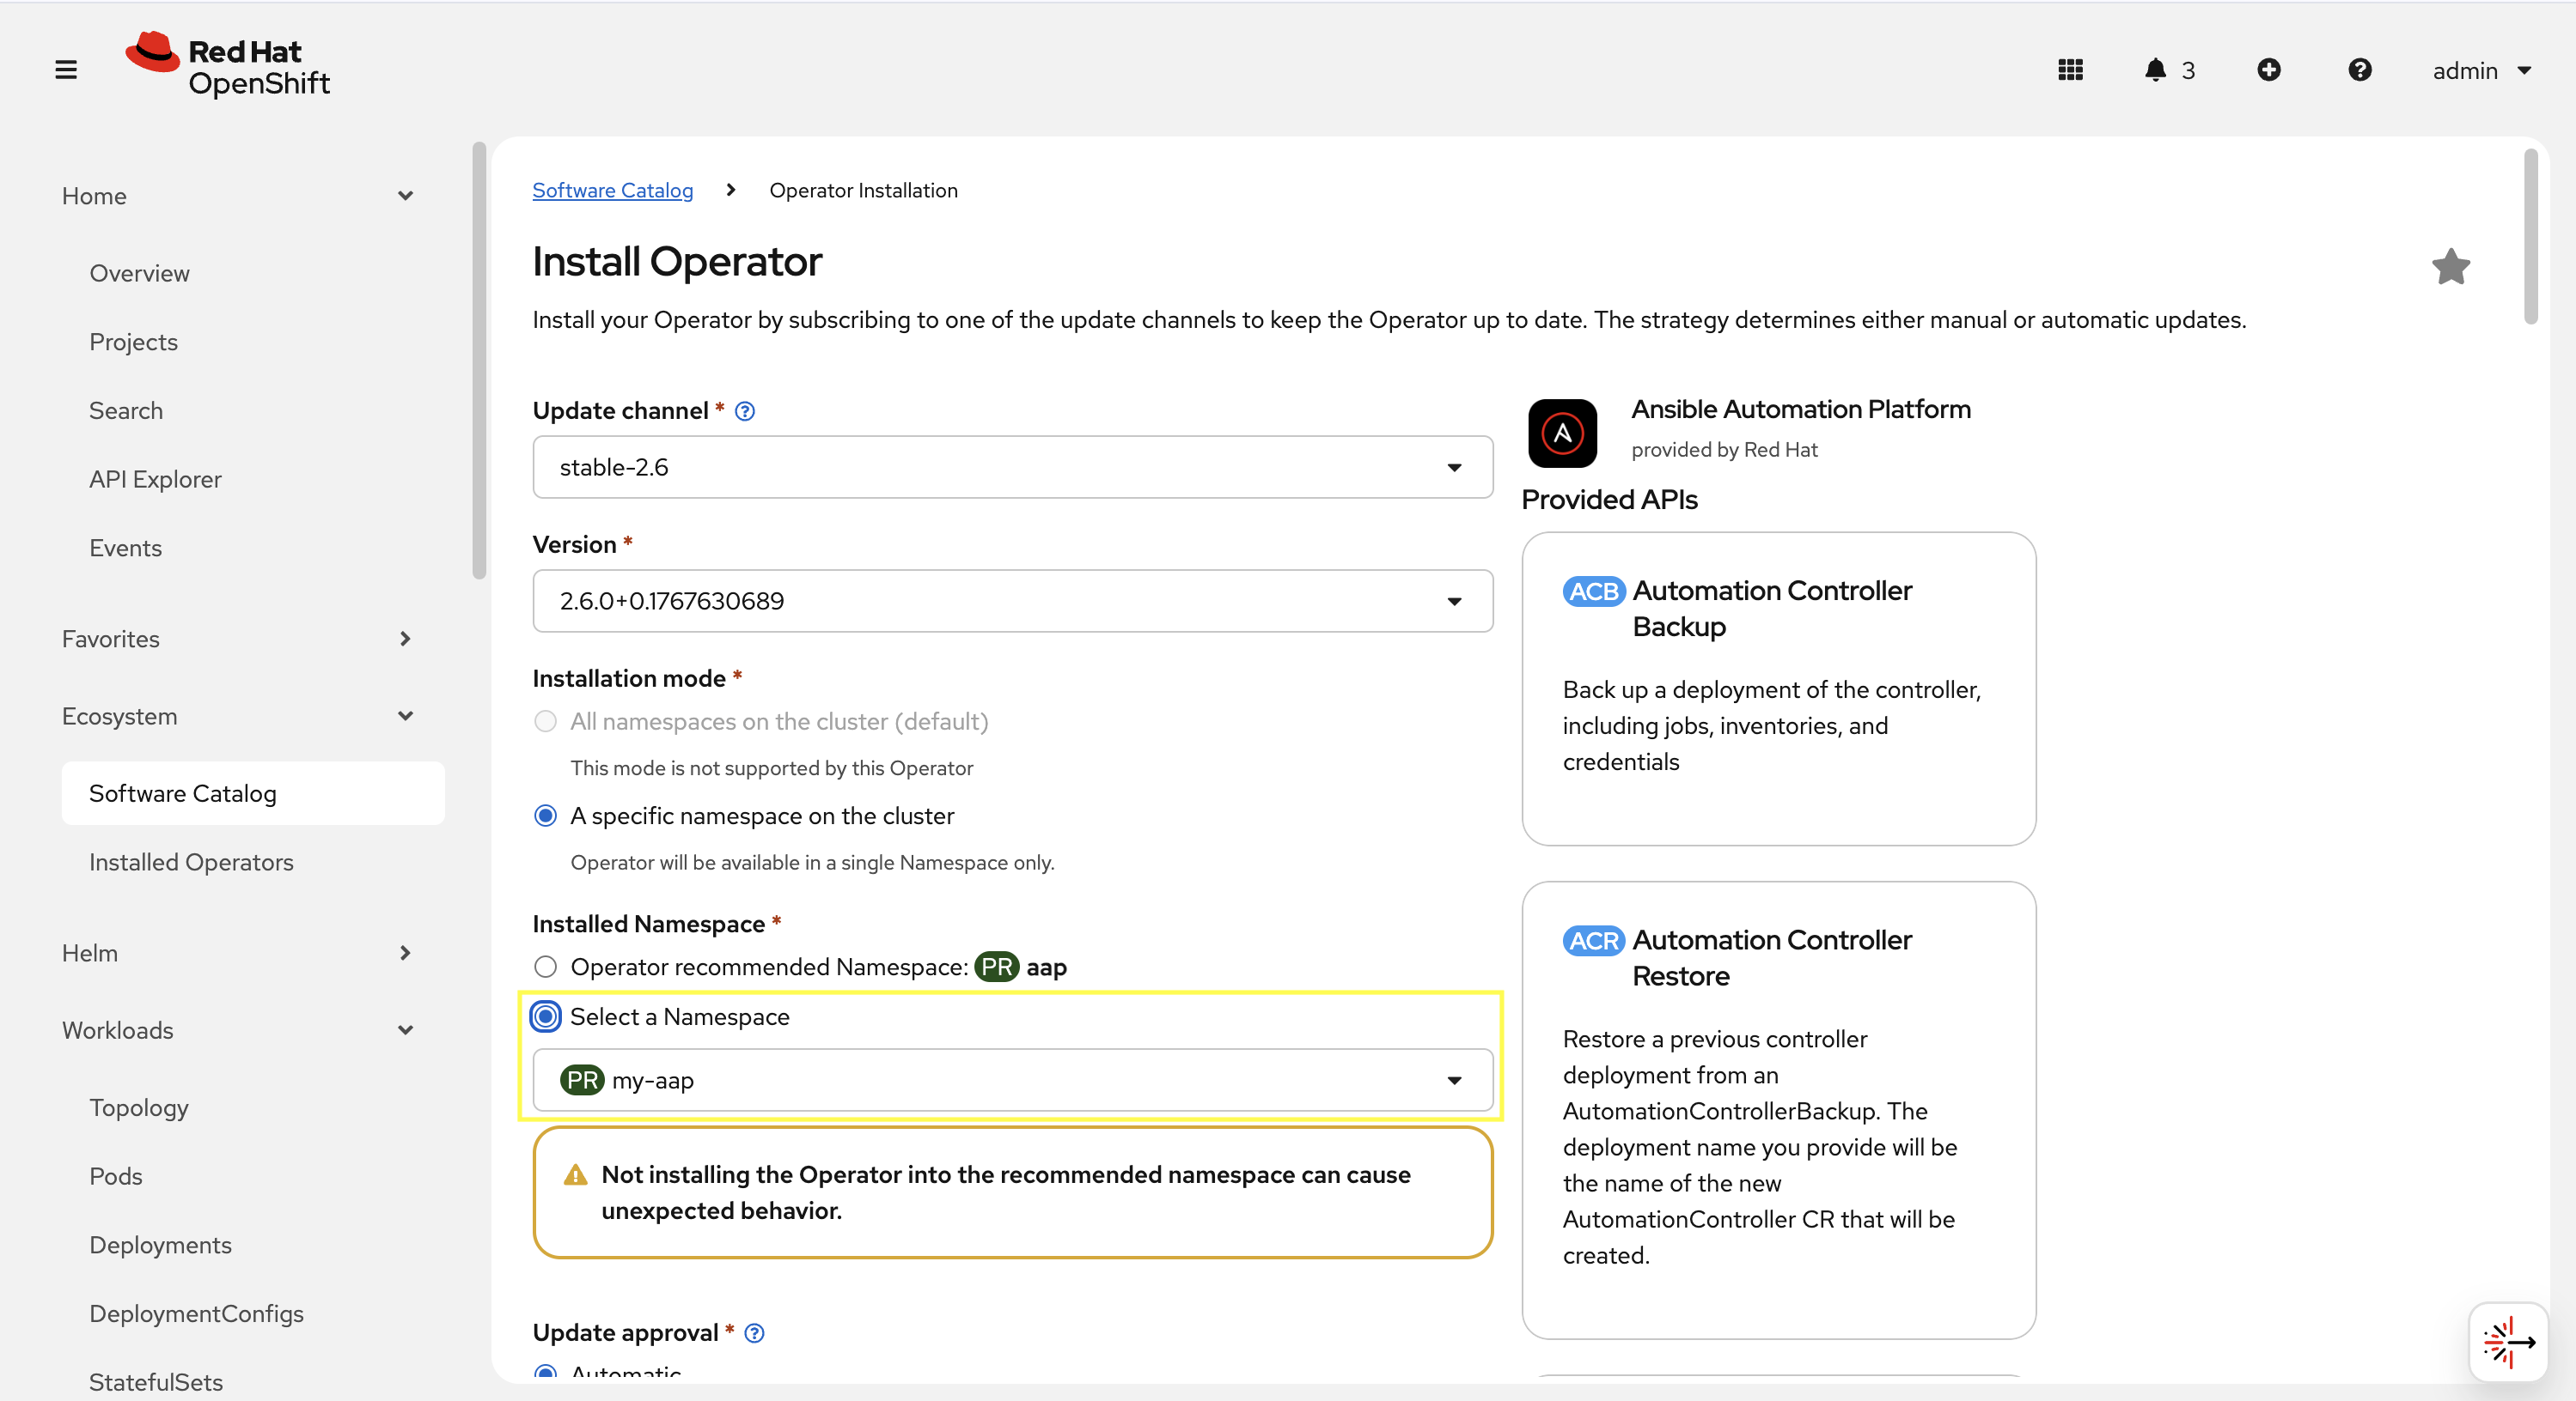Open the help question mark menu
The height and width of the screenshot is (1401, 2576).
(2360, 70)
